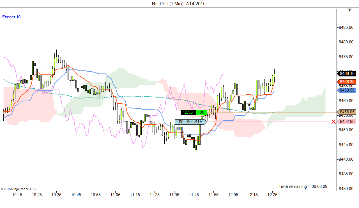The image size is (359, 208).
Task: Click the 11:15 time axis label
Action: (135, 195)
